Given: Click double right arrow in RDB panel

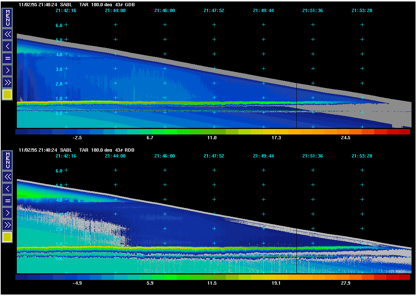Looking at the screenshot, I should [7, 225].
